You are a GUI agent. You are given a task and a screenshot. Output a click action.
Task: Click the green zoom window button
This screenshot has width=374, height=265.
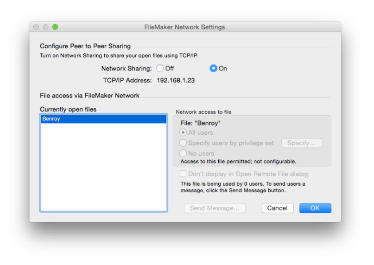point(55,27)
